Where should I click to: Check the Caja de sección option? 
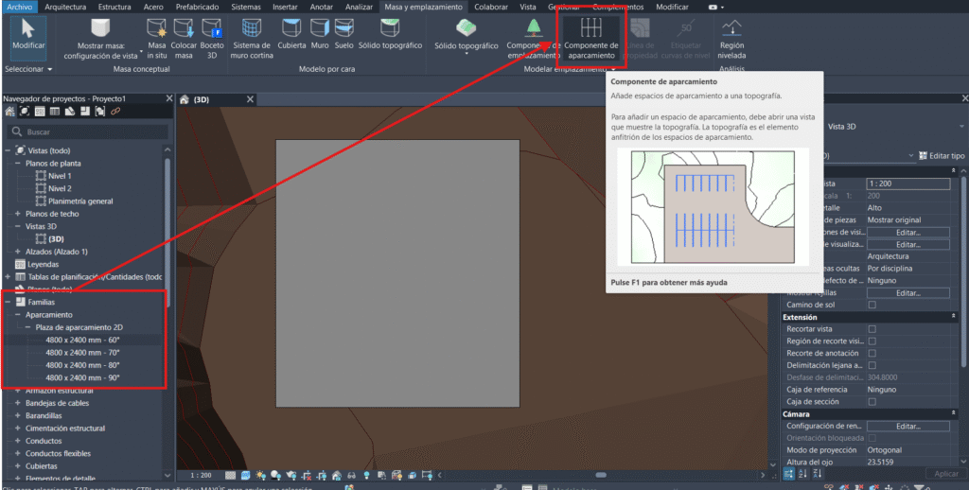coord(872,401)
